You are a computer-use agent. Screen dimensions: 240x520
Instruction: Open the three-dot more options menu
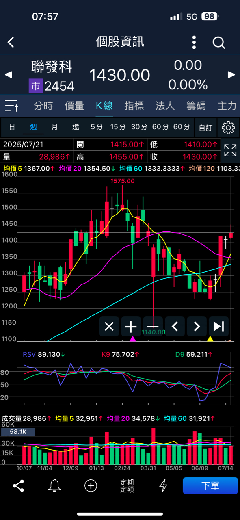194,42
